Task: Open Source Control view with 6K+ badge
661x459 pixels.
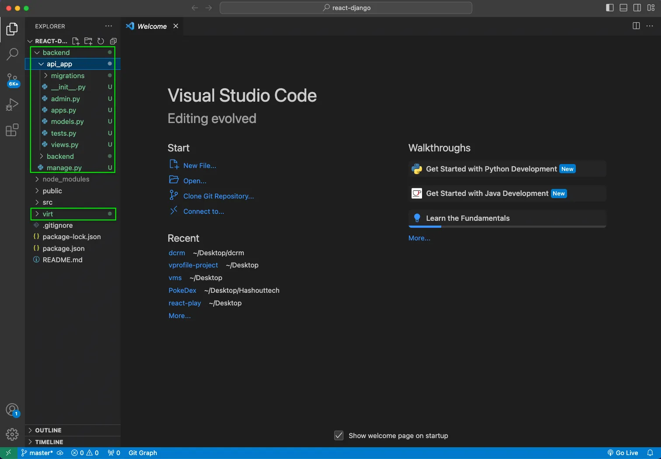Action: point(12,80)
